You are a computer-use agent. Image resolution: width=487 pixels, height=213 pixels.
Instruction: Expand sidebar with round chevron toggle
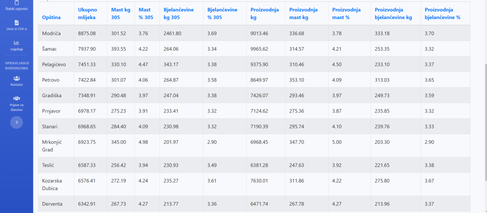(x=17, y=122)
